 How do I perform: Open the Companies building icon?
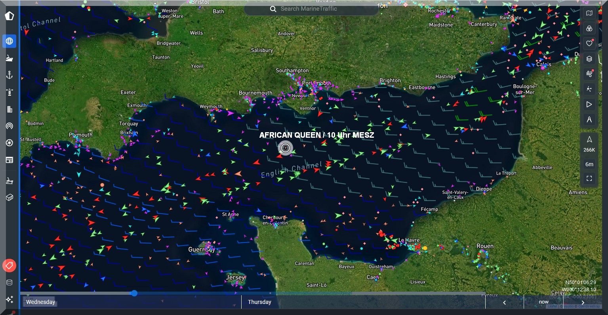click(x=10, y=109)
